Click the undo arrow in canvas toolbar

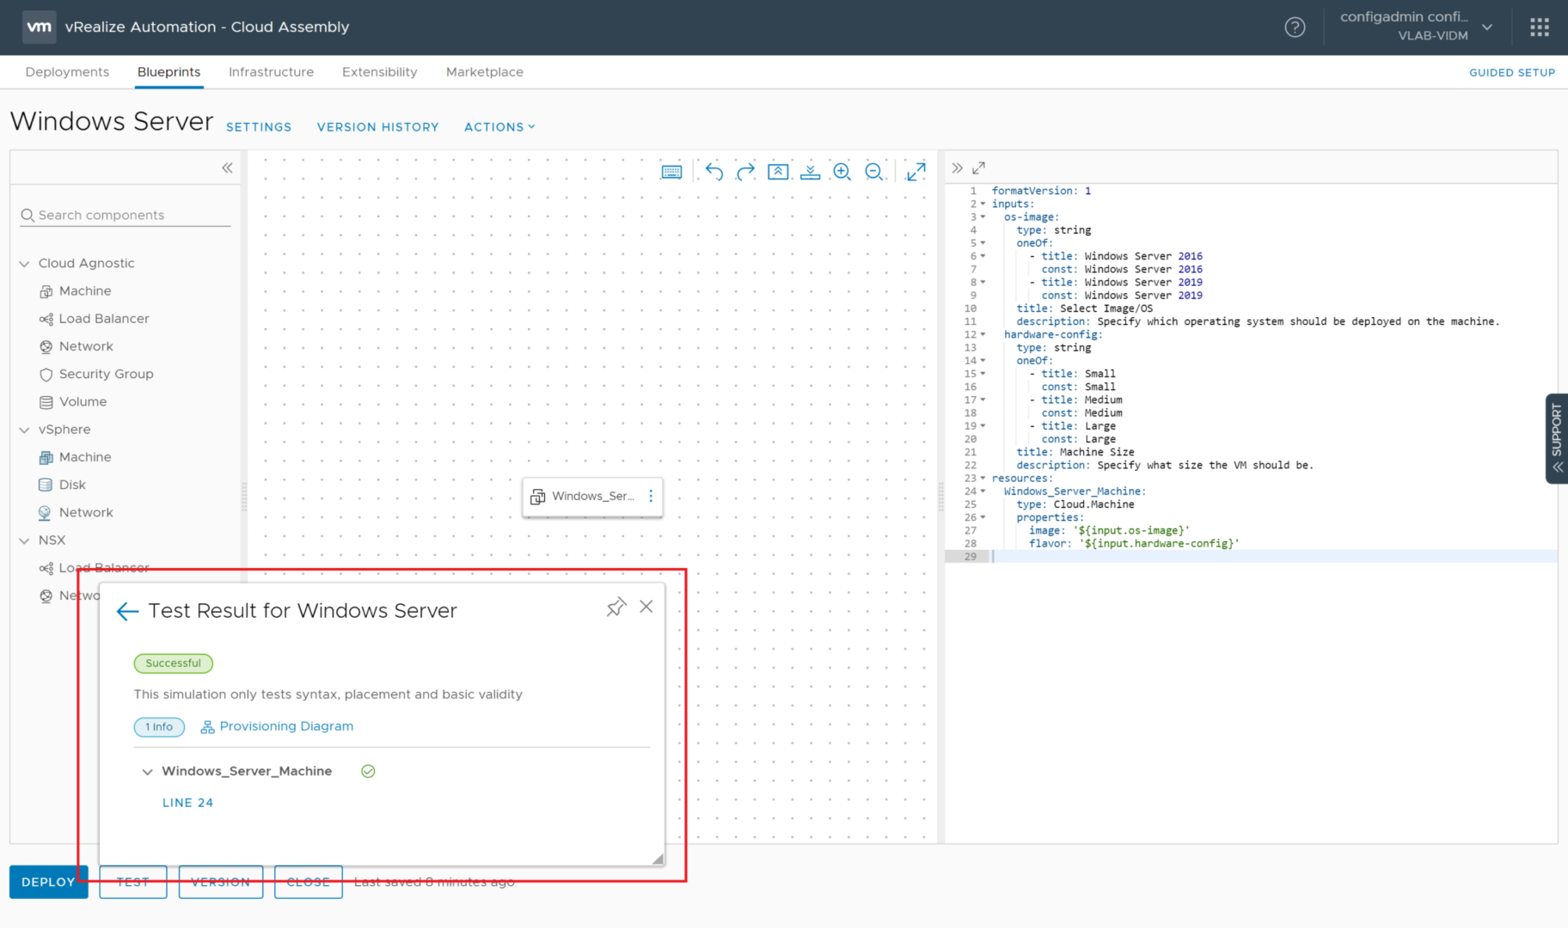[714, 171]
